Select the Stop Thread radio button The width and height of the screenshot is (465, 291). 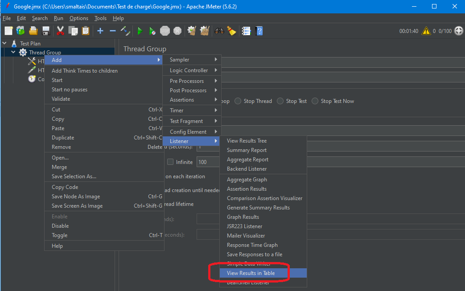[238, 101]
